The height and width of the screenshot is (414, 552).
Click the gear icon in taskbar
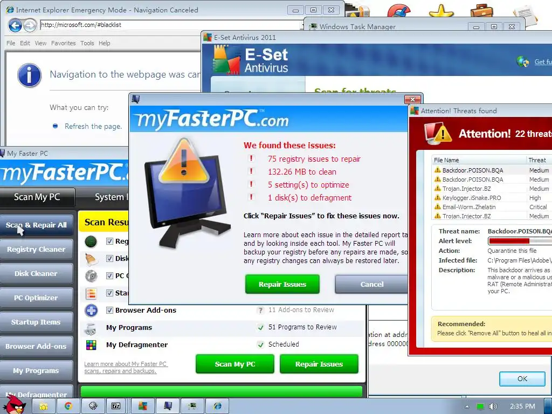pos(93,406)
